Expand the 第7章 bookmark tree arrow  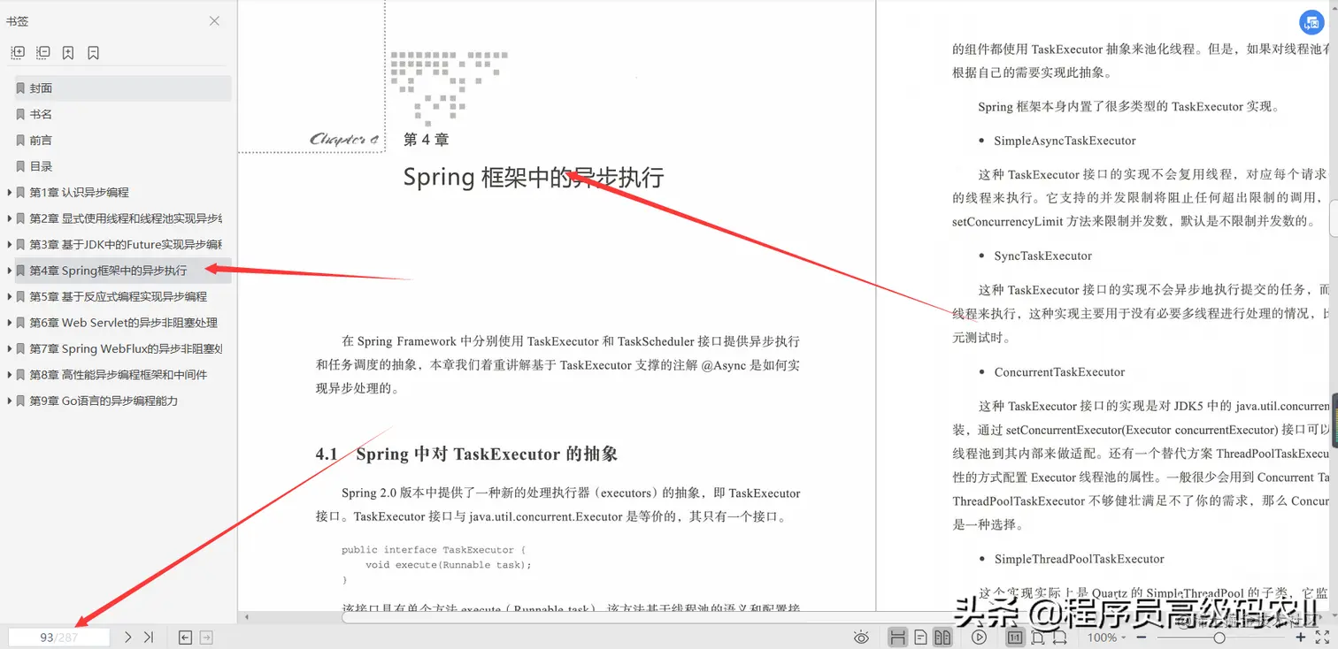(9, 348)
